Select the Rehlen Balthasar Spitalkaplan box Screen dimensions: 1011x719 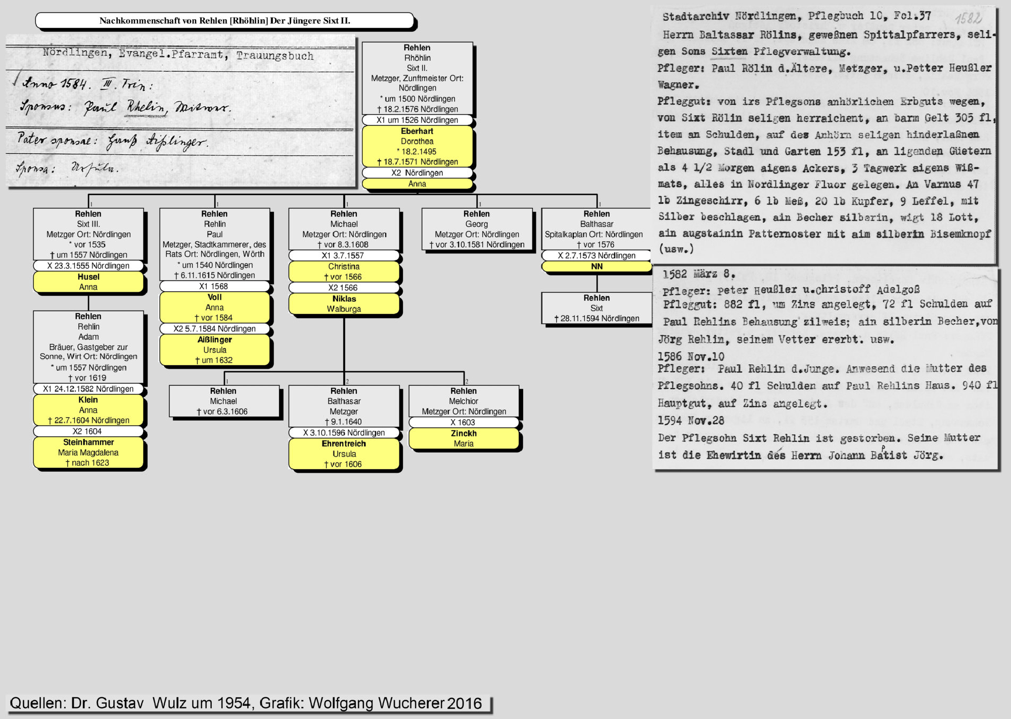[596, 229]
